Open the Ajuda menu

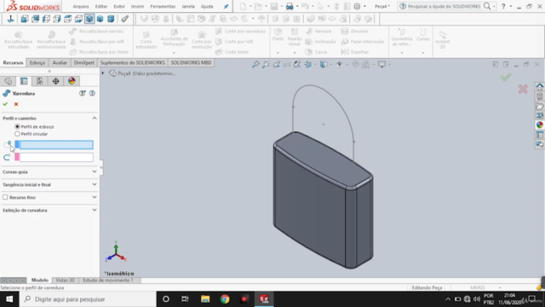pyautogui.click(x=207, y=6)
